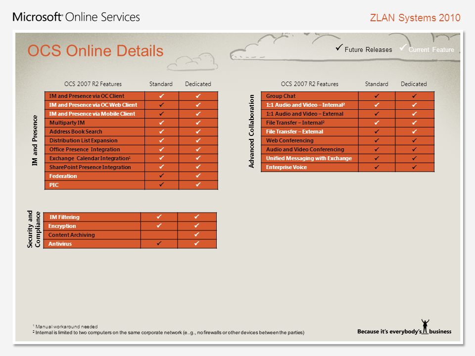Click the Dedicated checkmark for 1:1 Audio and Video – Internal
This screenshot has height=356, width=475.
415,105
